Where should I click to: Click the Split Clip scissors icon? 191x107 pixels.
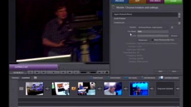click(76, 73)
